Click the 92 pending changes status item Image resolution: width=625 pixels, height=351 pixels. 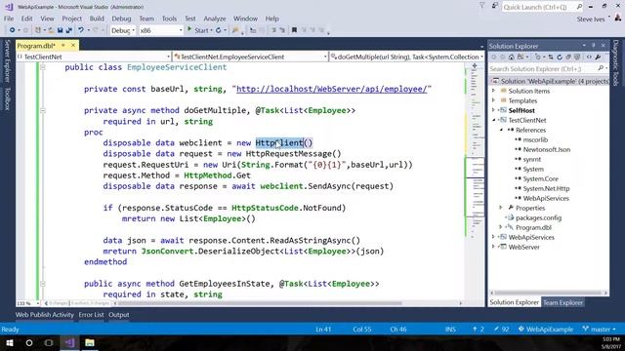pos(501,330)
